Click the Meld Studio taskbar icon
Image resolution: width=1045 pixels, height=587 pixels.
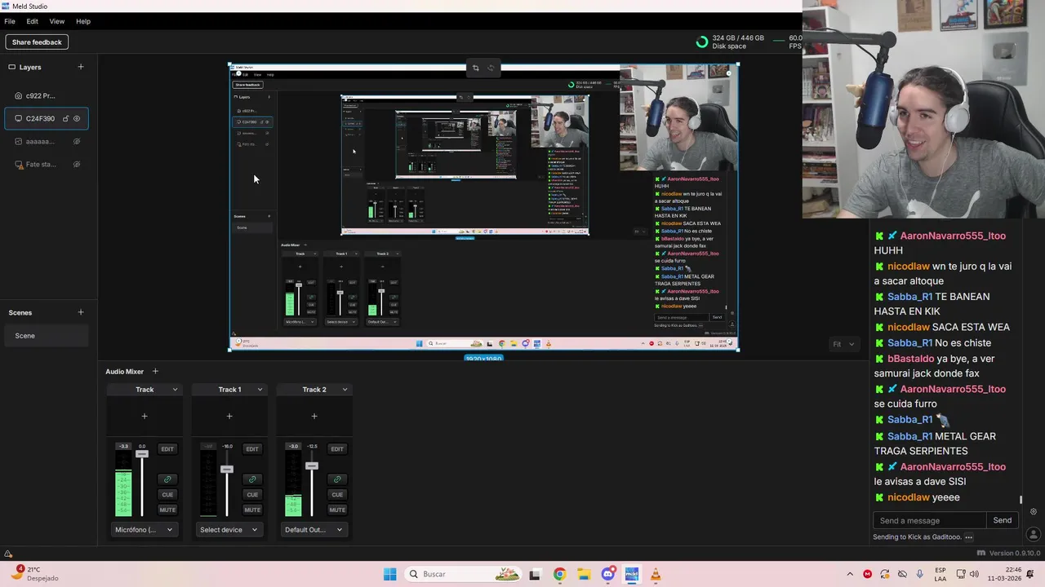tap(631, 574)
